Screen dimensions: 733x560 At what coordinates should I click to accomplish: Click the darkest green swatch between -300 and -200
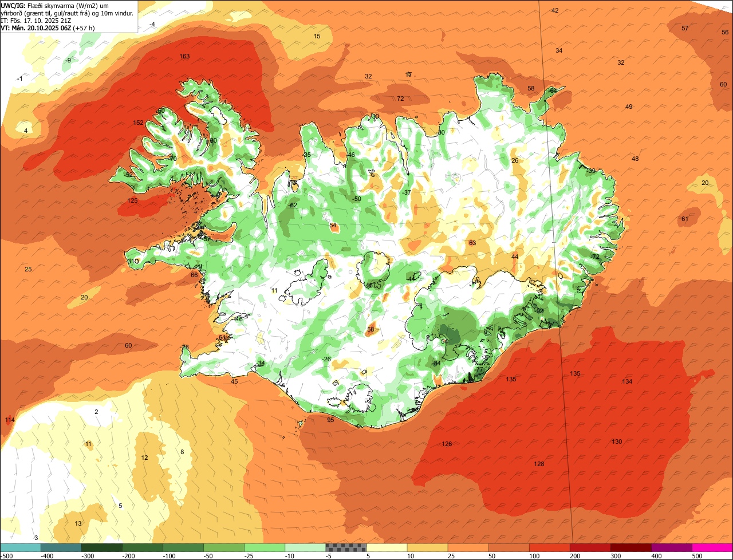102,547
